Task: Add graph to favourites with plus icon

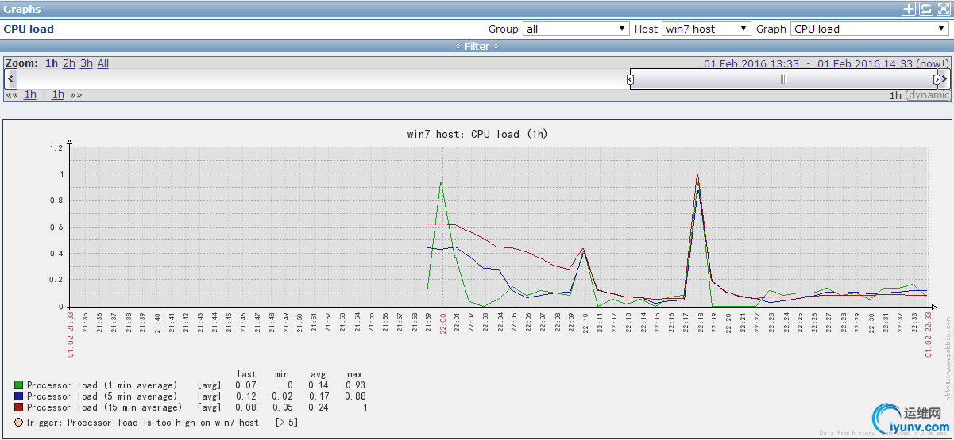Action: [909, 9]
